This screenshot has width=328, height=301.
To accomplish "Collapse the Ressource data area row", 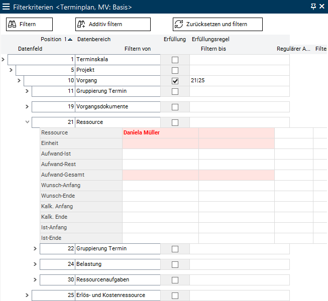I will [27, 122].
